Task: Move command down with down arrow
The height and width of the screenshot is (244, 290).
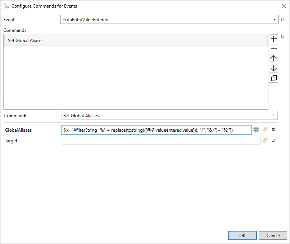Action: click(x=273, y=68)
